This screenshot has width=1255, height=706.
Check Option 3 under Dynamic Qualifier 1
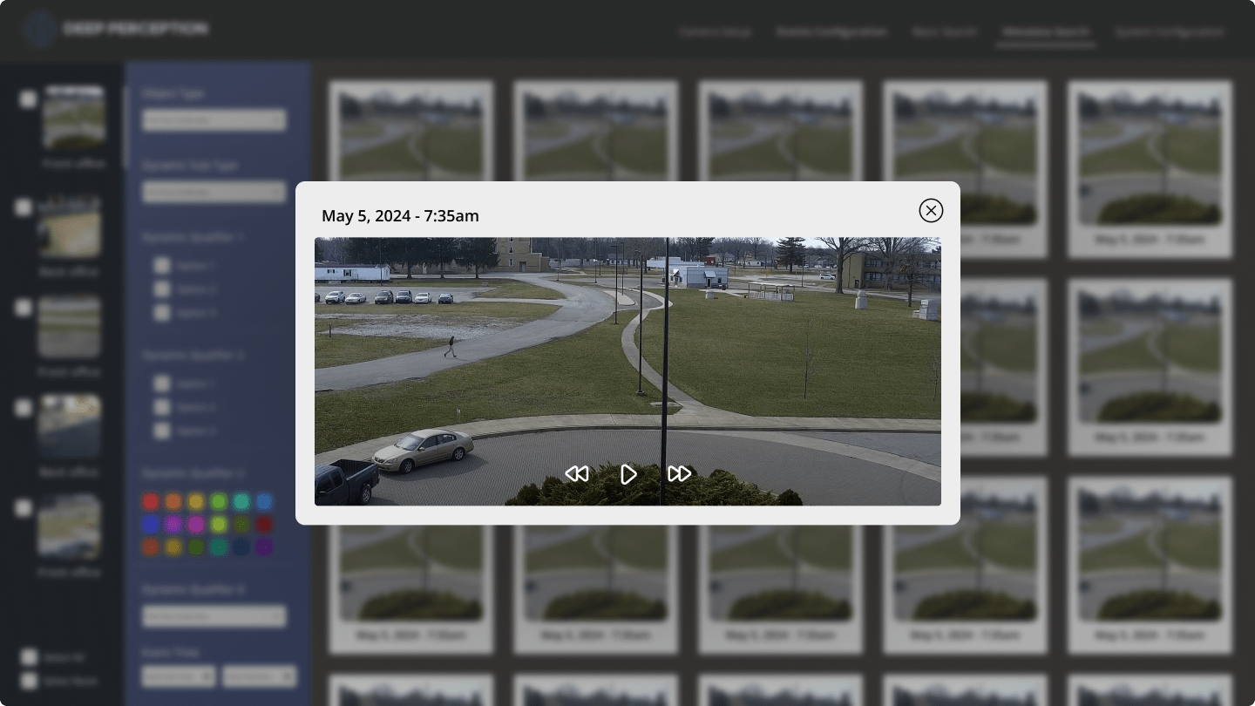162,312
